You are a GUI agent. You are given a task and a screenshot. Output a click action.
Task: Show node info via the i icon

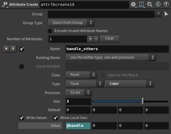(158, 4)
